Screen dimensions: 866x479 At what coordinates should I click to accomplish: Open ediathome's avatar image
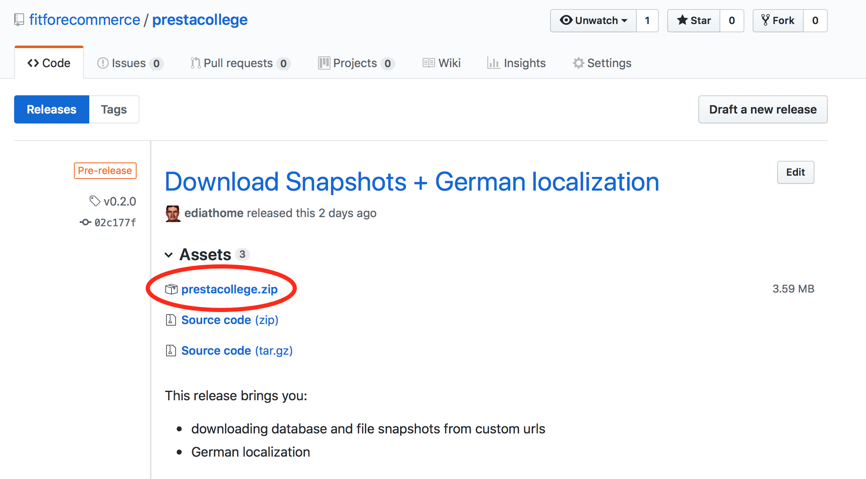pos(173,213)
